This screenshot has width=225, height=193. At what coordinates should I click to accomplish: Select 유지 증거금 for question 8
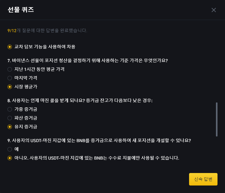(x=22, y=127)
